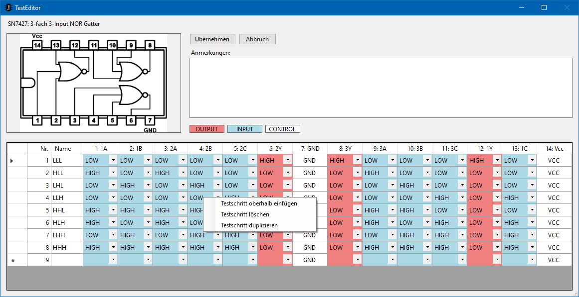Click the 'Anmerkungen:' label
Viewport: 579px width, 297px height.
(210, 53)
